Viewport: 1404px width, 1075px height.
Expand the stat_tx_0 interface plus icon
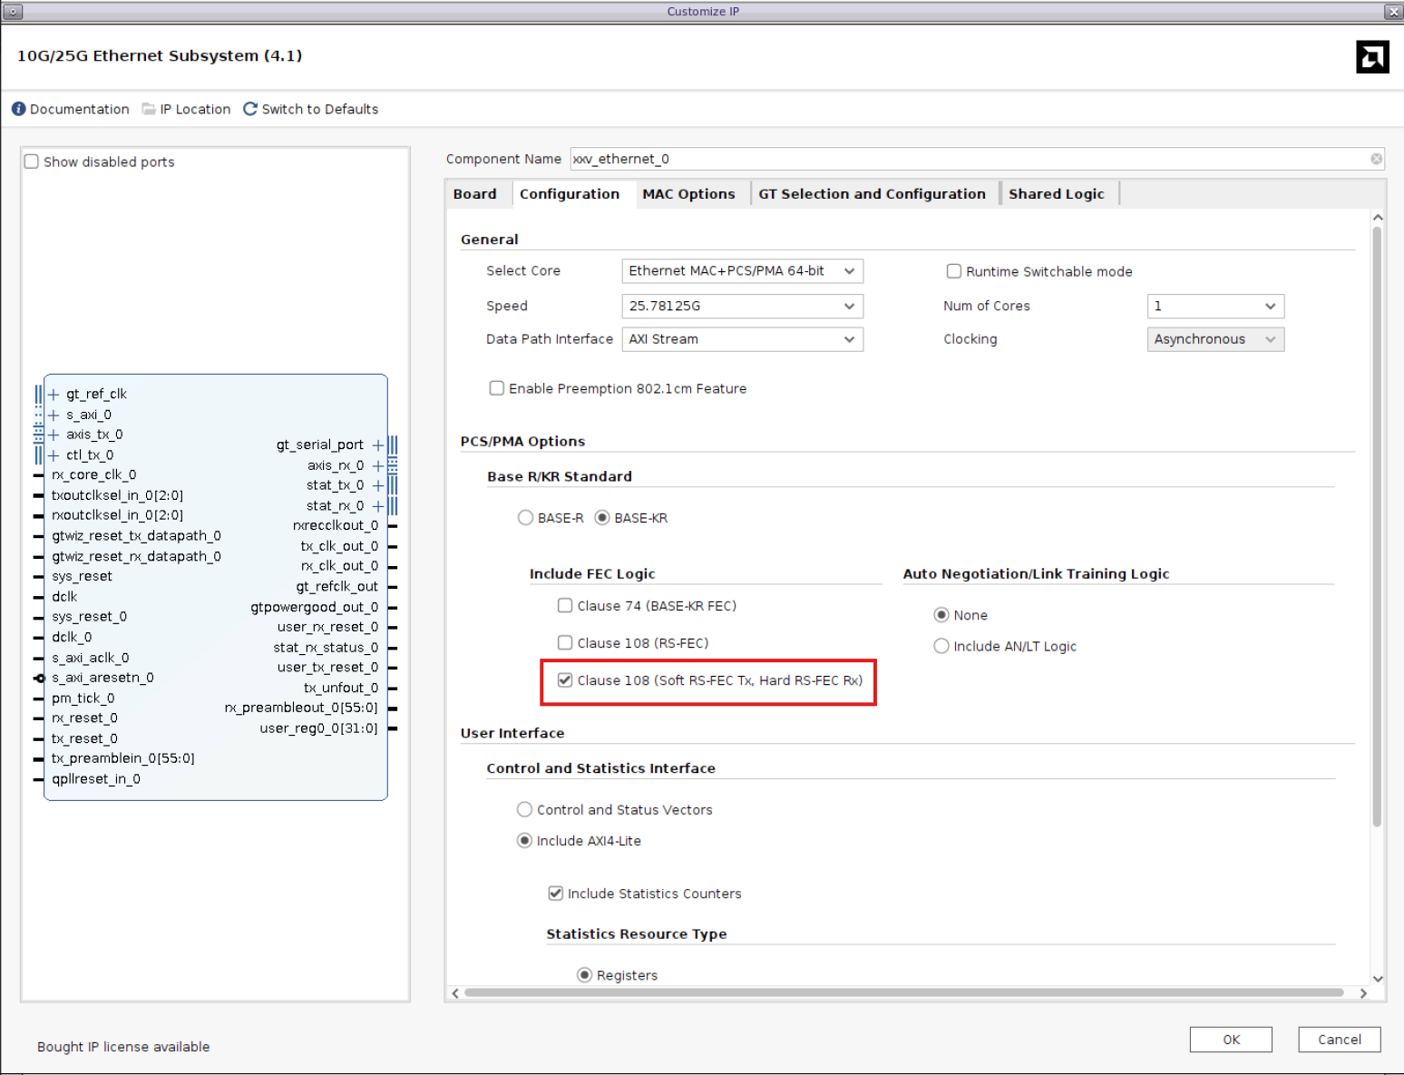point(377,484)
